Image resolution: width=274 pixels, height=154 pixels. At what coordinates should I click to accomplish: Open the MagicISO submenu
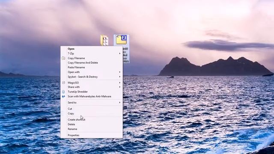point(92,83)
